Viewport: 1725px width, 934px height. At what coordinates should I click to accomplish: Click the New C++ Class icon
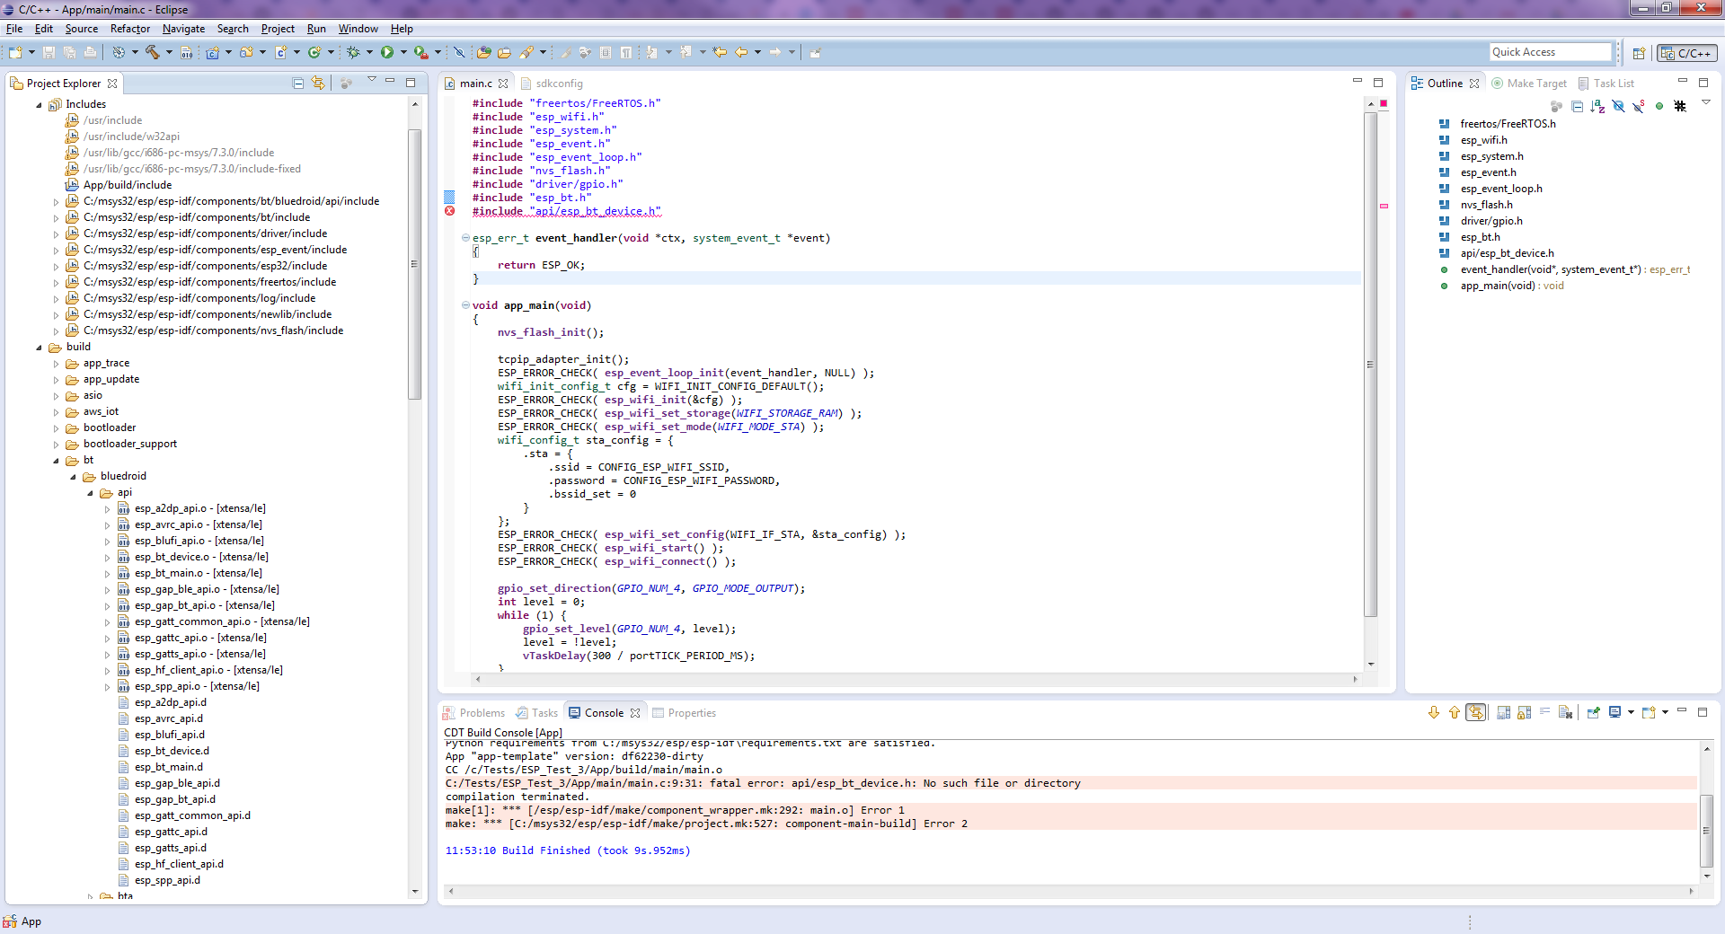coord(314,52)
